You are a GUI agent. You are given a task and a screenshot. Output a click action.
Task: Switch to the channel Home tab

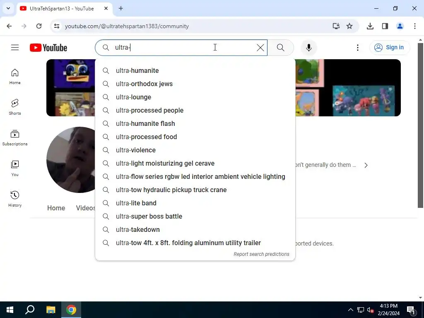(x=56, y=208)
